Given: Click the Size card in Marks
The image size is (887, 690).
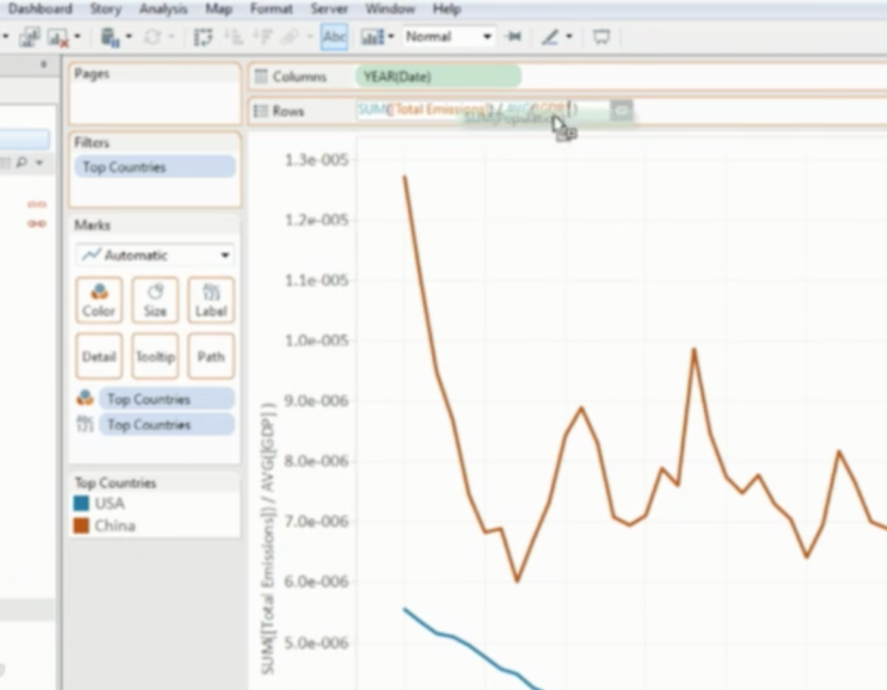Looking at the screenshot, I should point(155,300).
